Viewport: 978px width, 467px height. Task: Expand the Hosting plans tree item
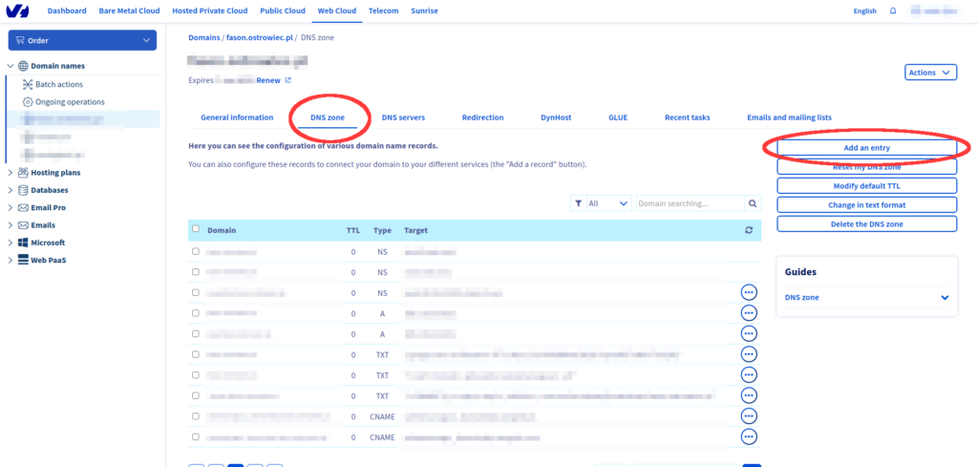click(11, 173)
